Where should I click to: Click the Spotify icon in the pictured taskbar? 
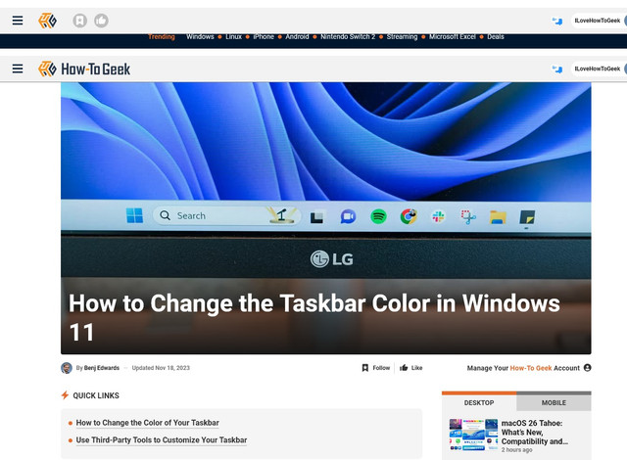click(378, 216)
